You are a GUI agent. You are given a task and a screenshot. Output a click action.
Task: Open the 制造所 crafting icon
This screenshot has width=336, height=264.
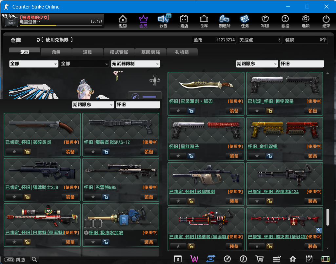coord(224,21)
